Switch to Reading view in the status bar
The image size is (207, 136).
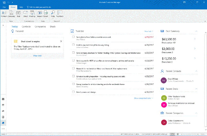(178, 134)
